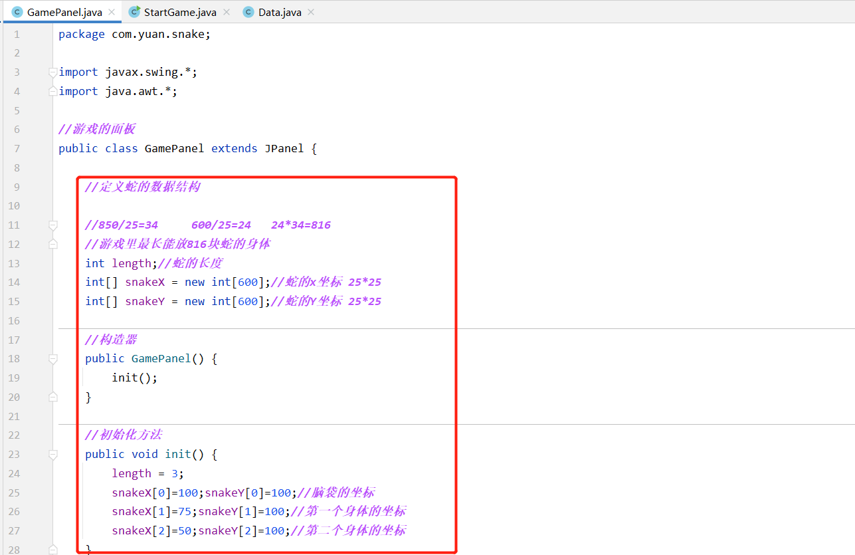This screenshot has width=855, height=555.
Task: Click the 'extends' keyword on line 7
Action: [234, 148]
